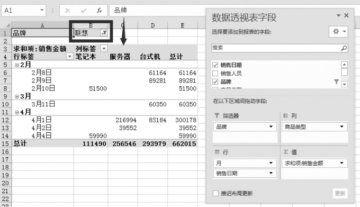Collapse the 2月 group

click(17, 65)
